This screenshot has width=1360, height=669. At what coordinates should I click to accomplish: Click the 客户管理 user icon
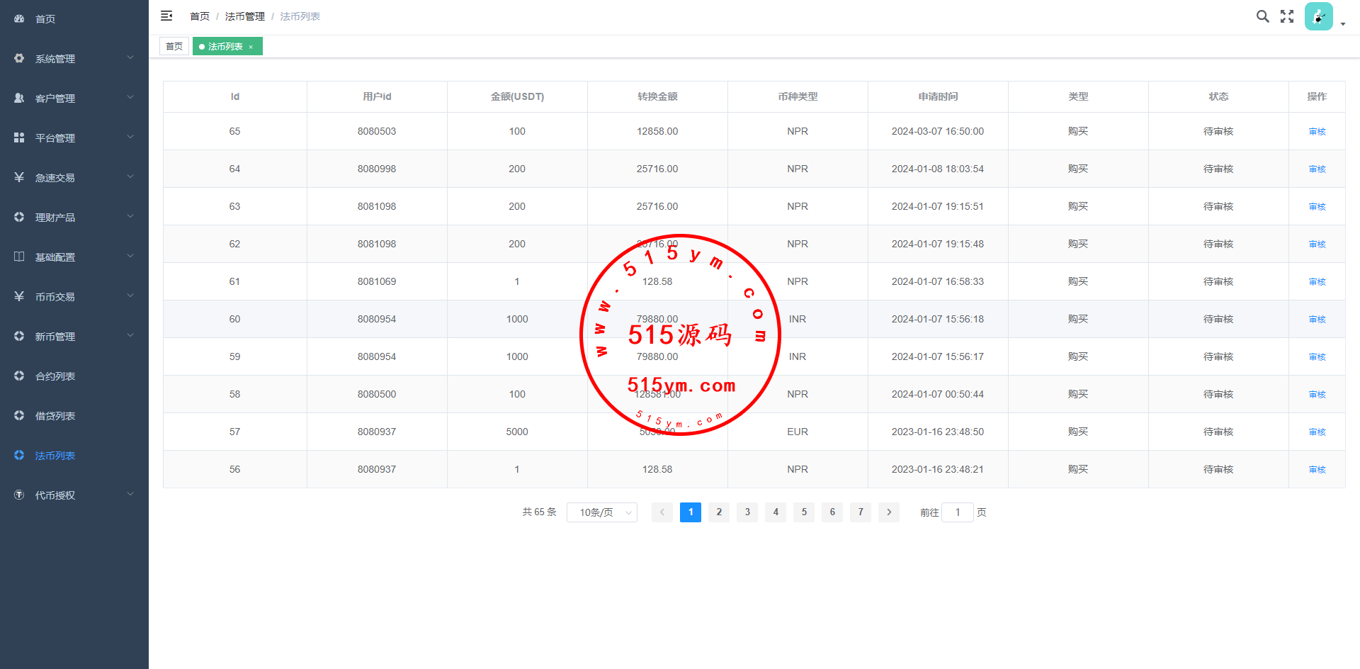pyautogui.click(x=19, y=99)
